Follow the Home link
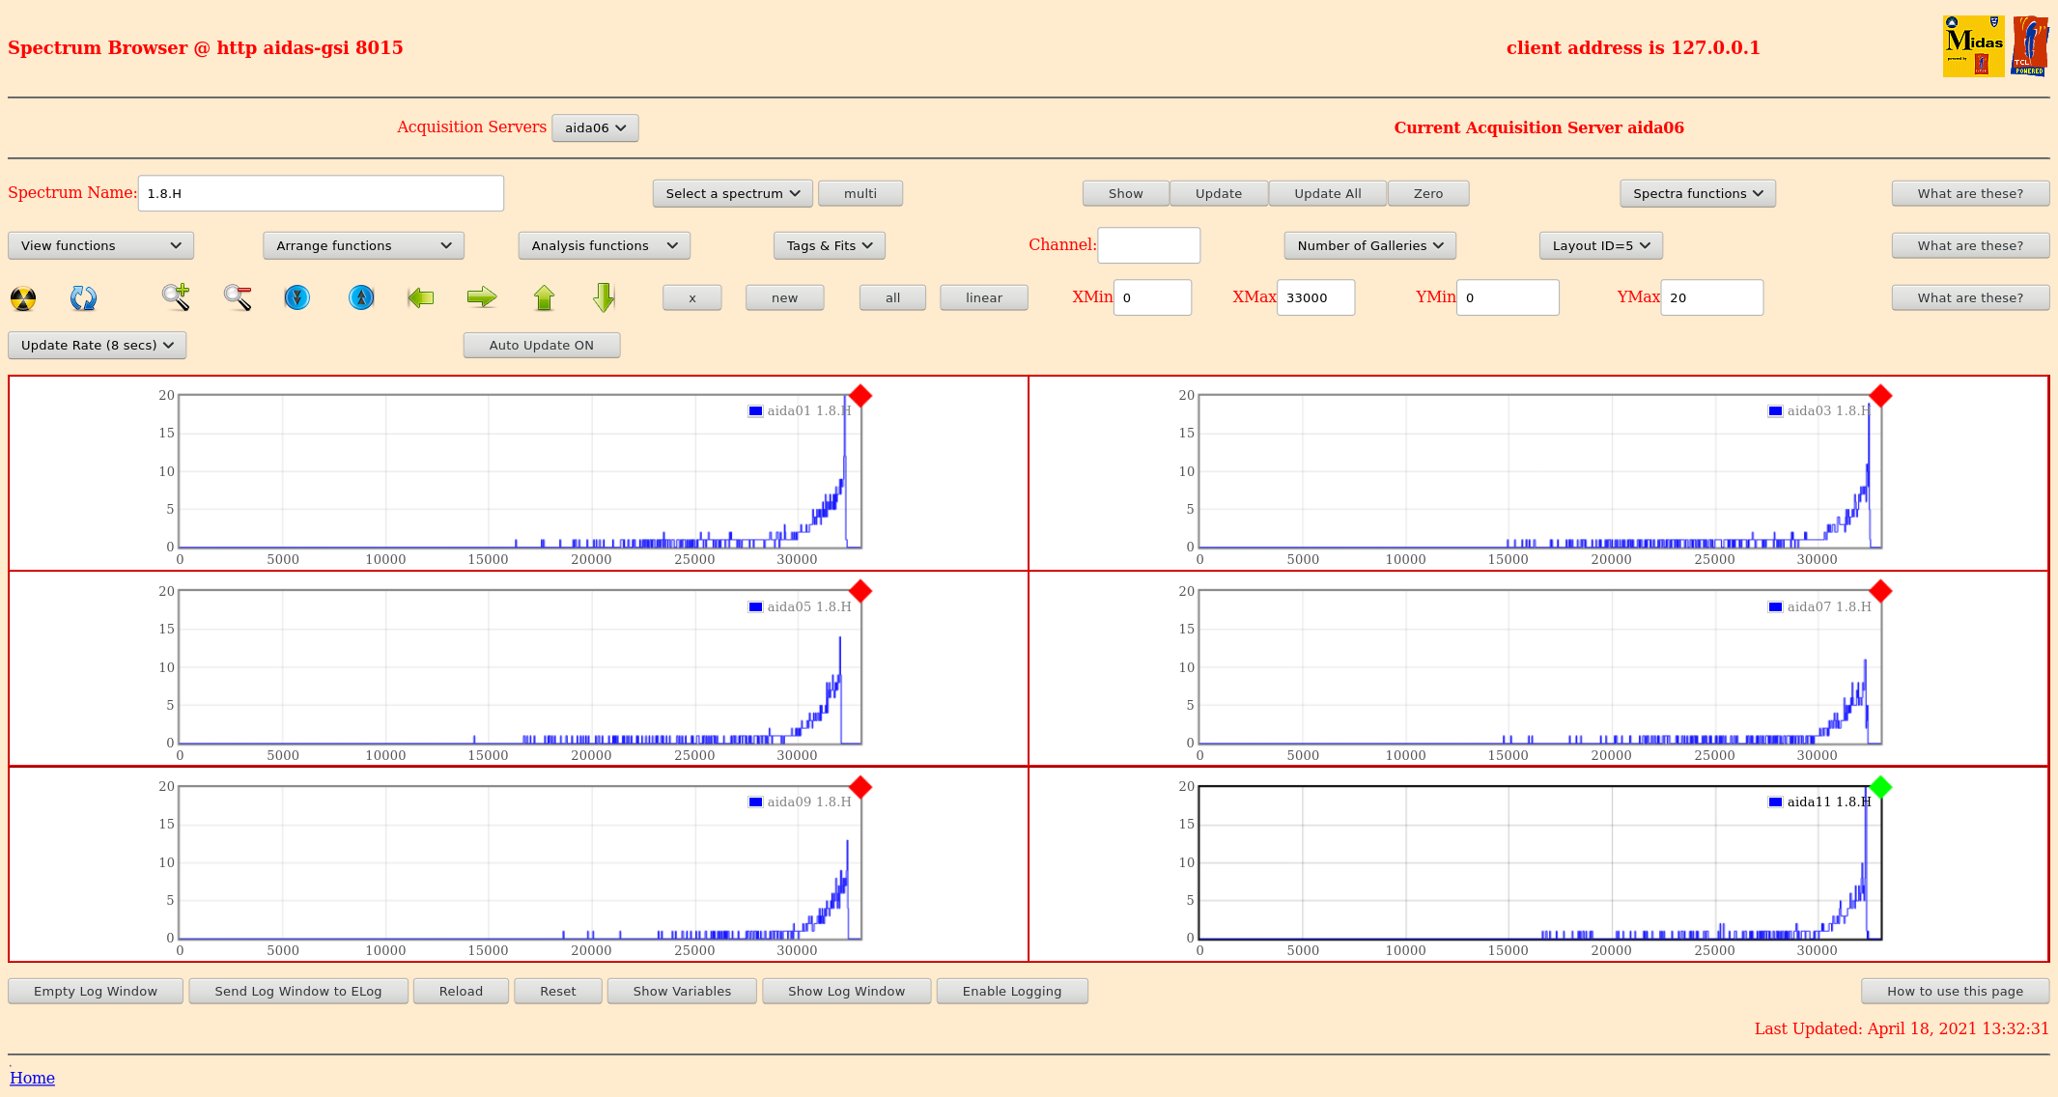The width and height of the screenshot is (2058, 1097). (32, 1078)
